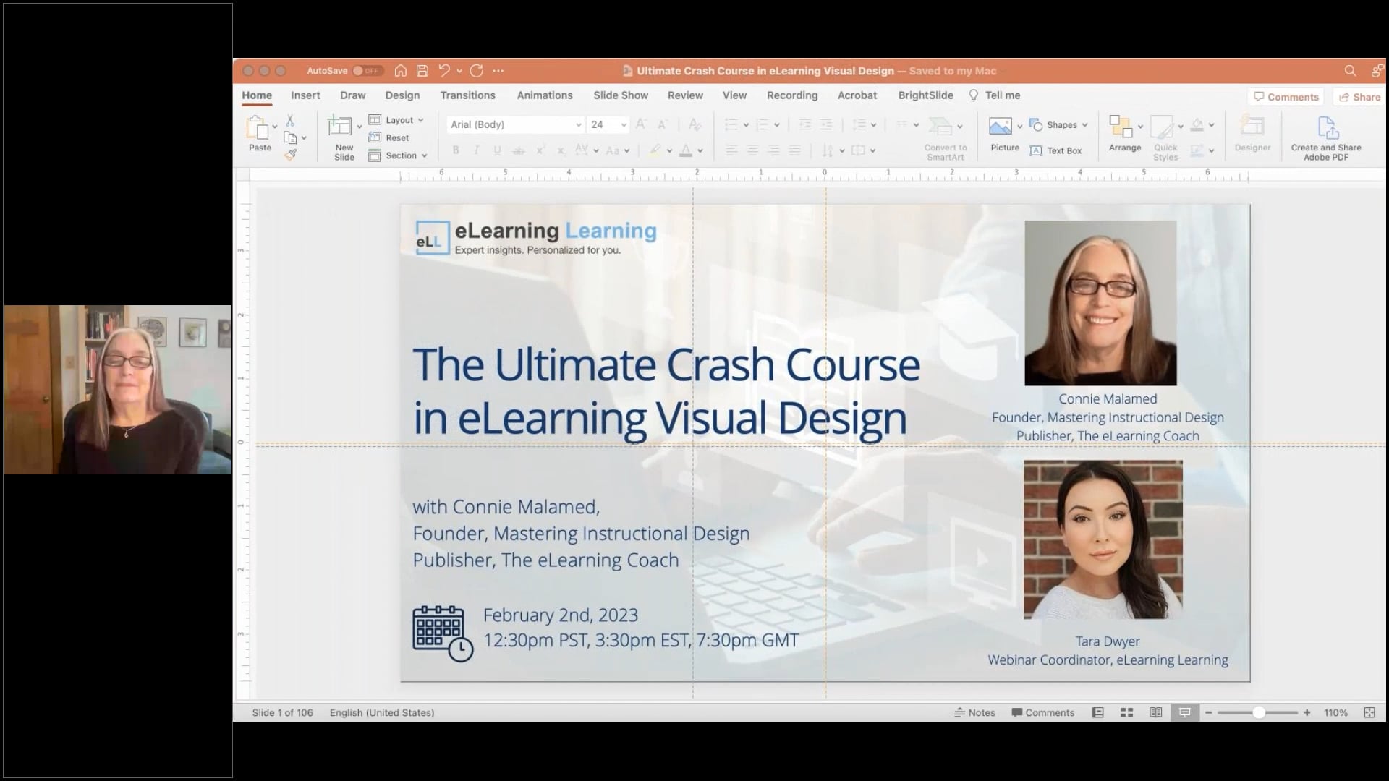Toggle italic formatting
The width and height of the screenshot is (1389, 781).
tap(476, 150)
